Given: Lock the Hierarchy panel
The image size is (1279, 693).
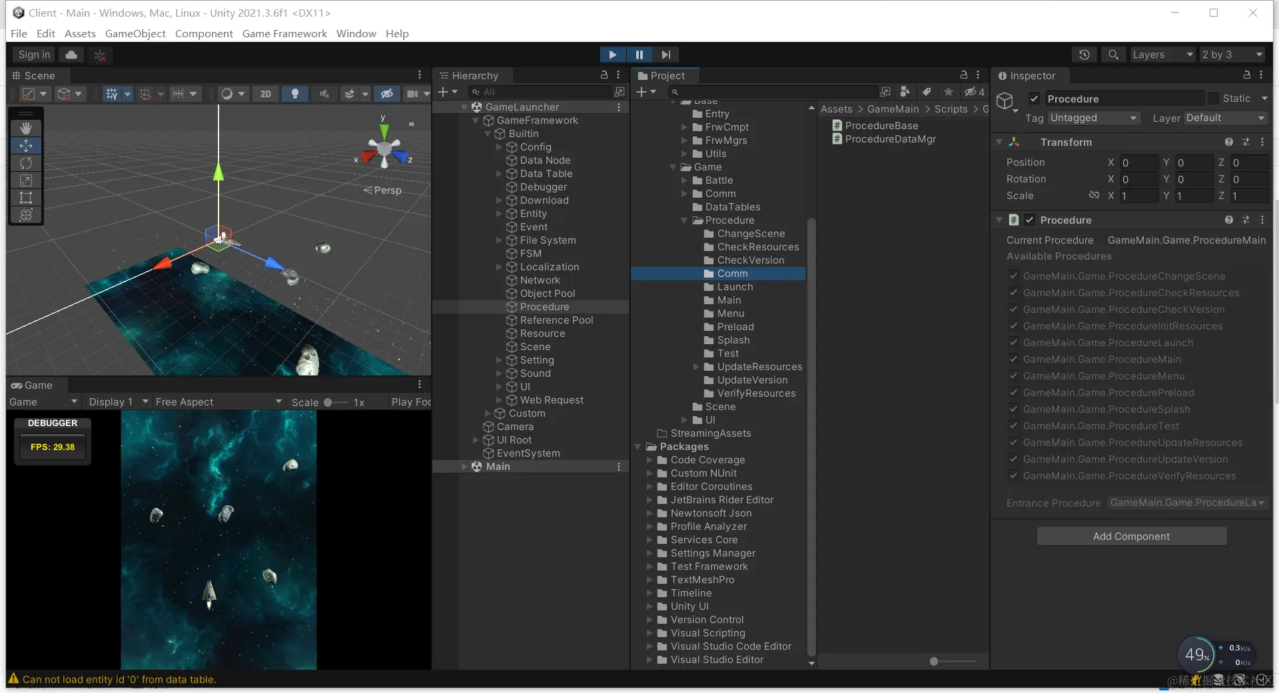Looking at the screenshot, I should pos(604,75).
